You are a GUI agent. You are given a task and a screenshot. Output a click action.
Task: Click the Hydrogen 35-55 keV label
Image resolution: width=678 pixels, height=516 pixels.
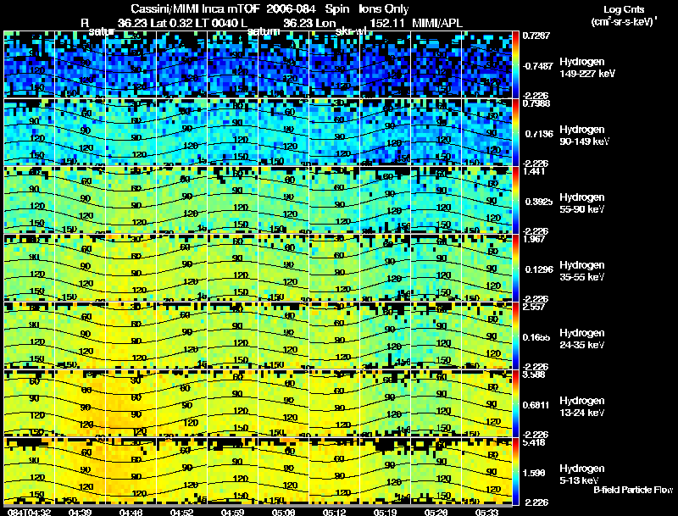[582, 271]
